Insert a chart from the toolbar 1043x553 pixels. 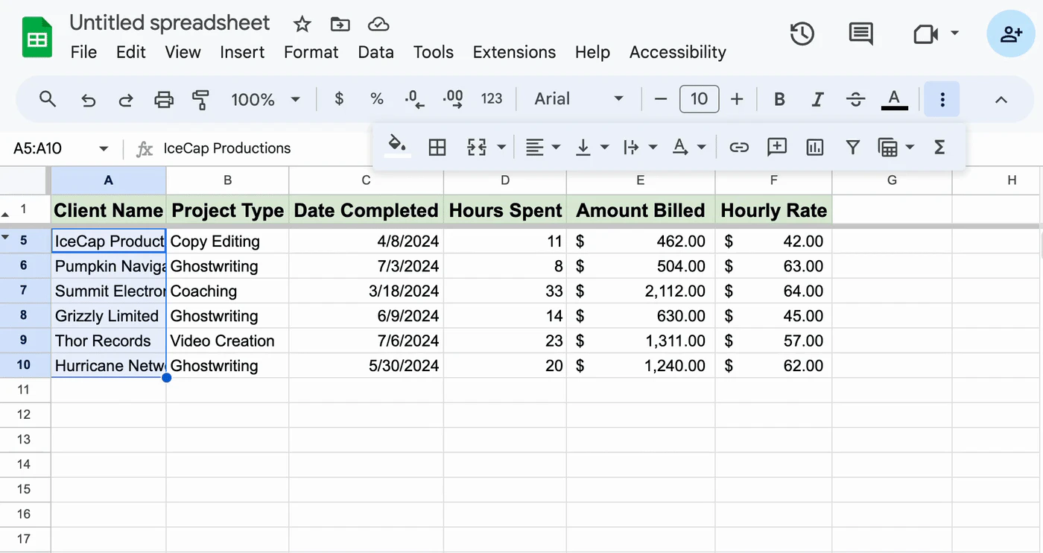pyautogui.click(x=815, y=148)
